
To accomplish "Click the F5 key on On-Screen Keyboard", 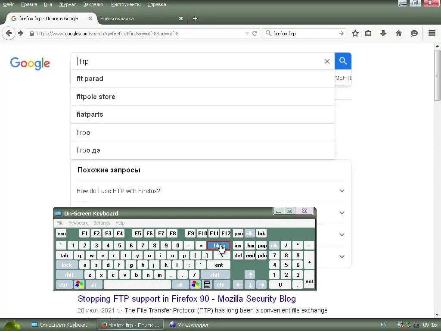I will [x=138, y=233].
